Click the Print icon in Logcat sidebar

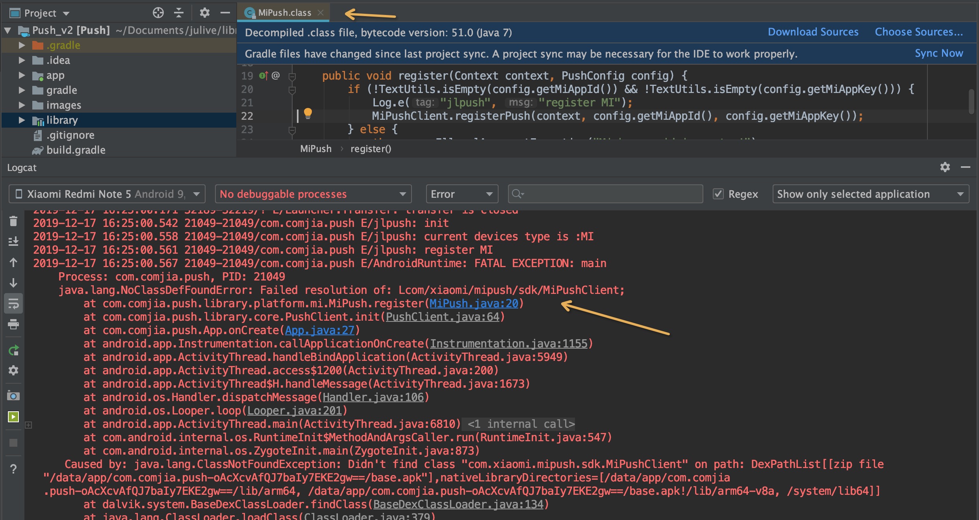tap(13, 324)
